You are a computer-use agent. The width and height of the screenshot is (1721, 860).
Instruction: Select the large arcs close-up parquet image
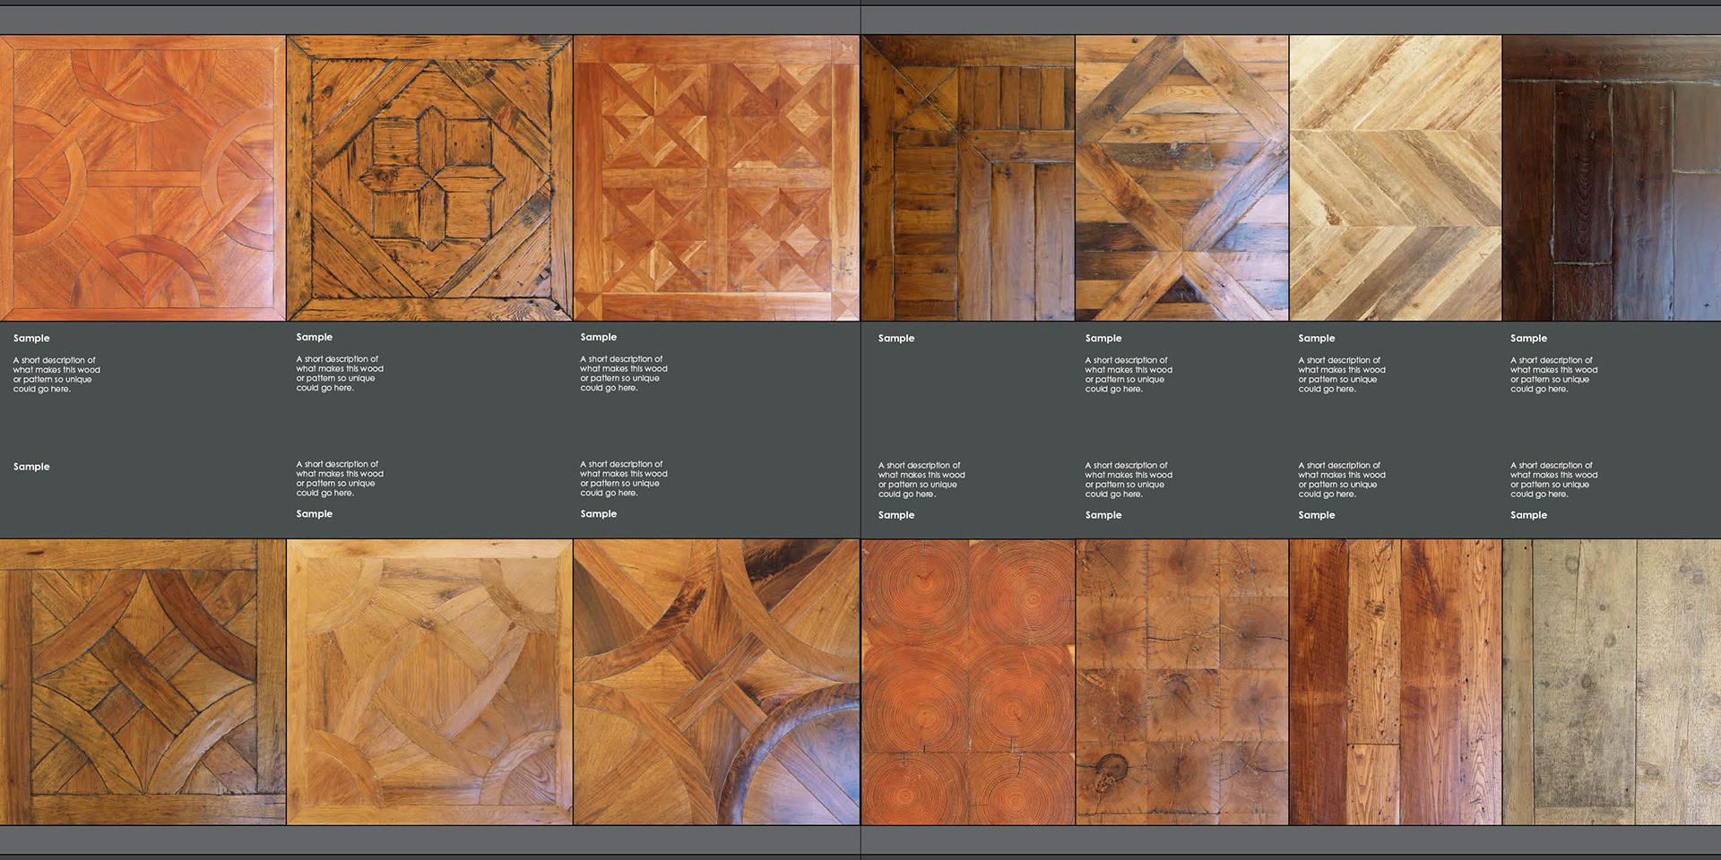716,682
